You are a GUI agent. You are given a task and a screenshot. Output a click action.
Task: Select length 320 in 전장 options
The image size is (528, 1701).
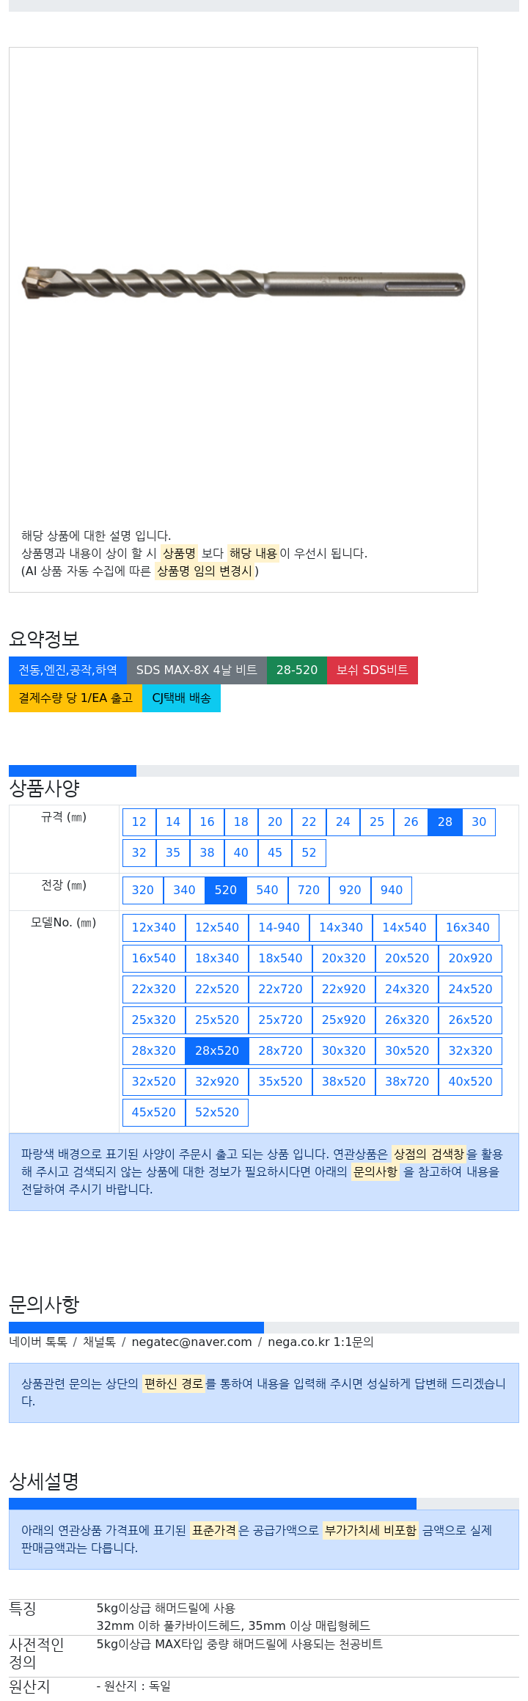click(143, 890)
